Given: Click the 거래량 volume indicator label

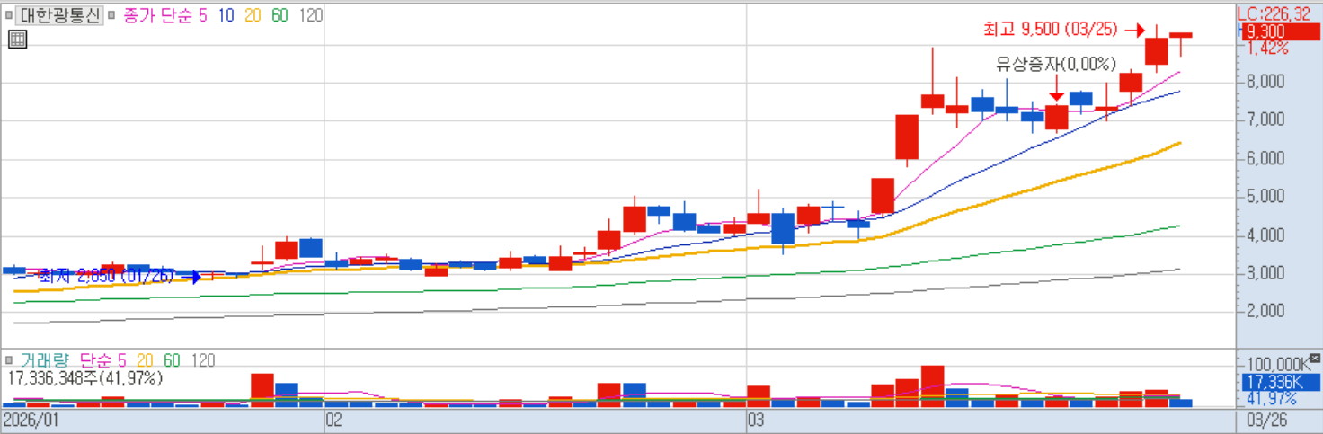Looking at the screenshot, I should [45, 360].
